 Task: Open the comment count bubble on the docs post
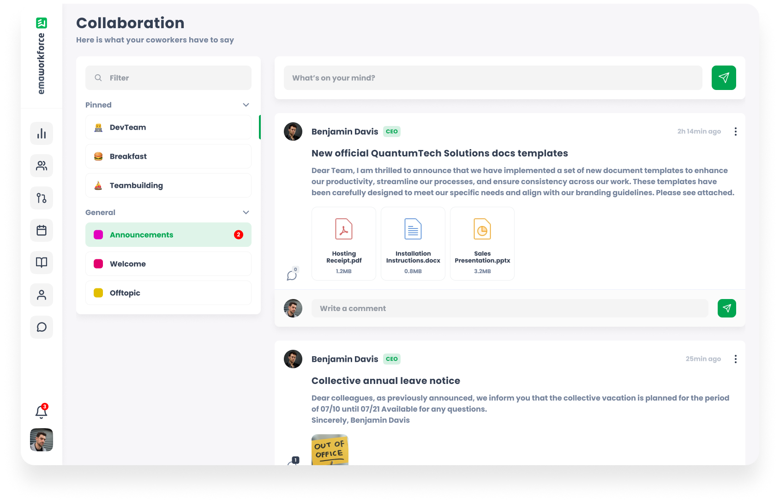coord(293,274)
